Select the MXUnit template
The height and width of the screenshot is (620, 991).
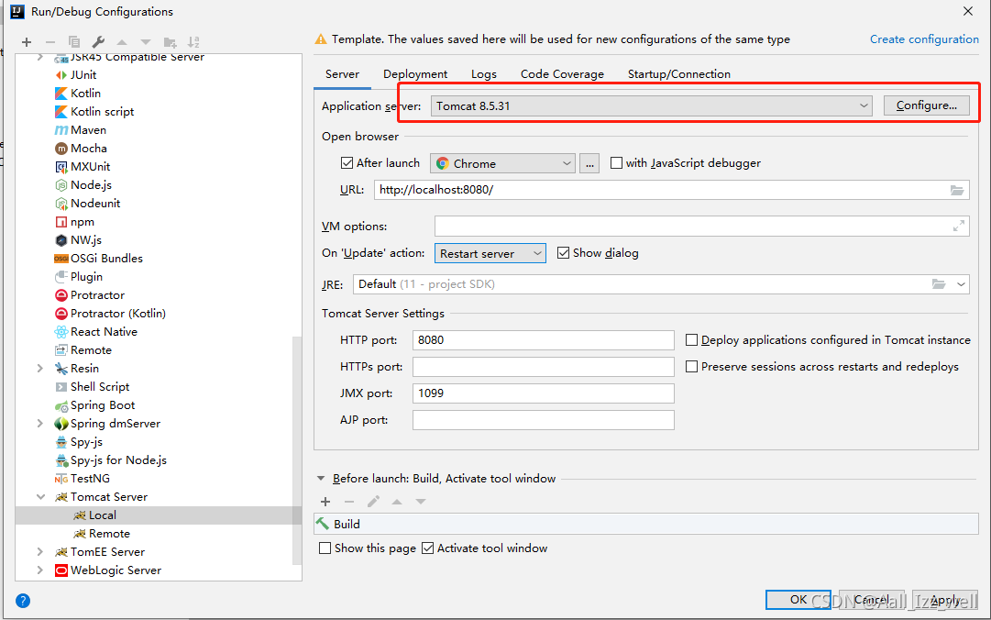point(91,166)
